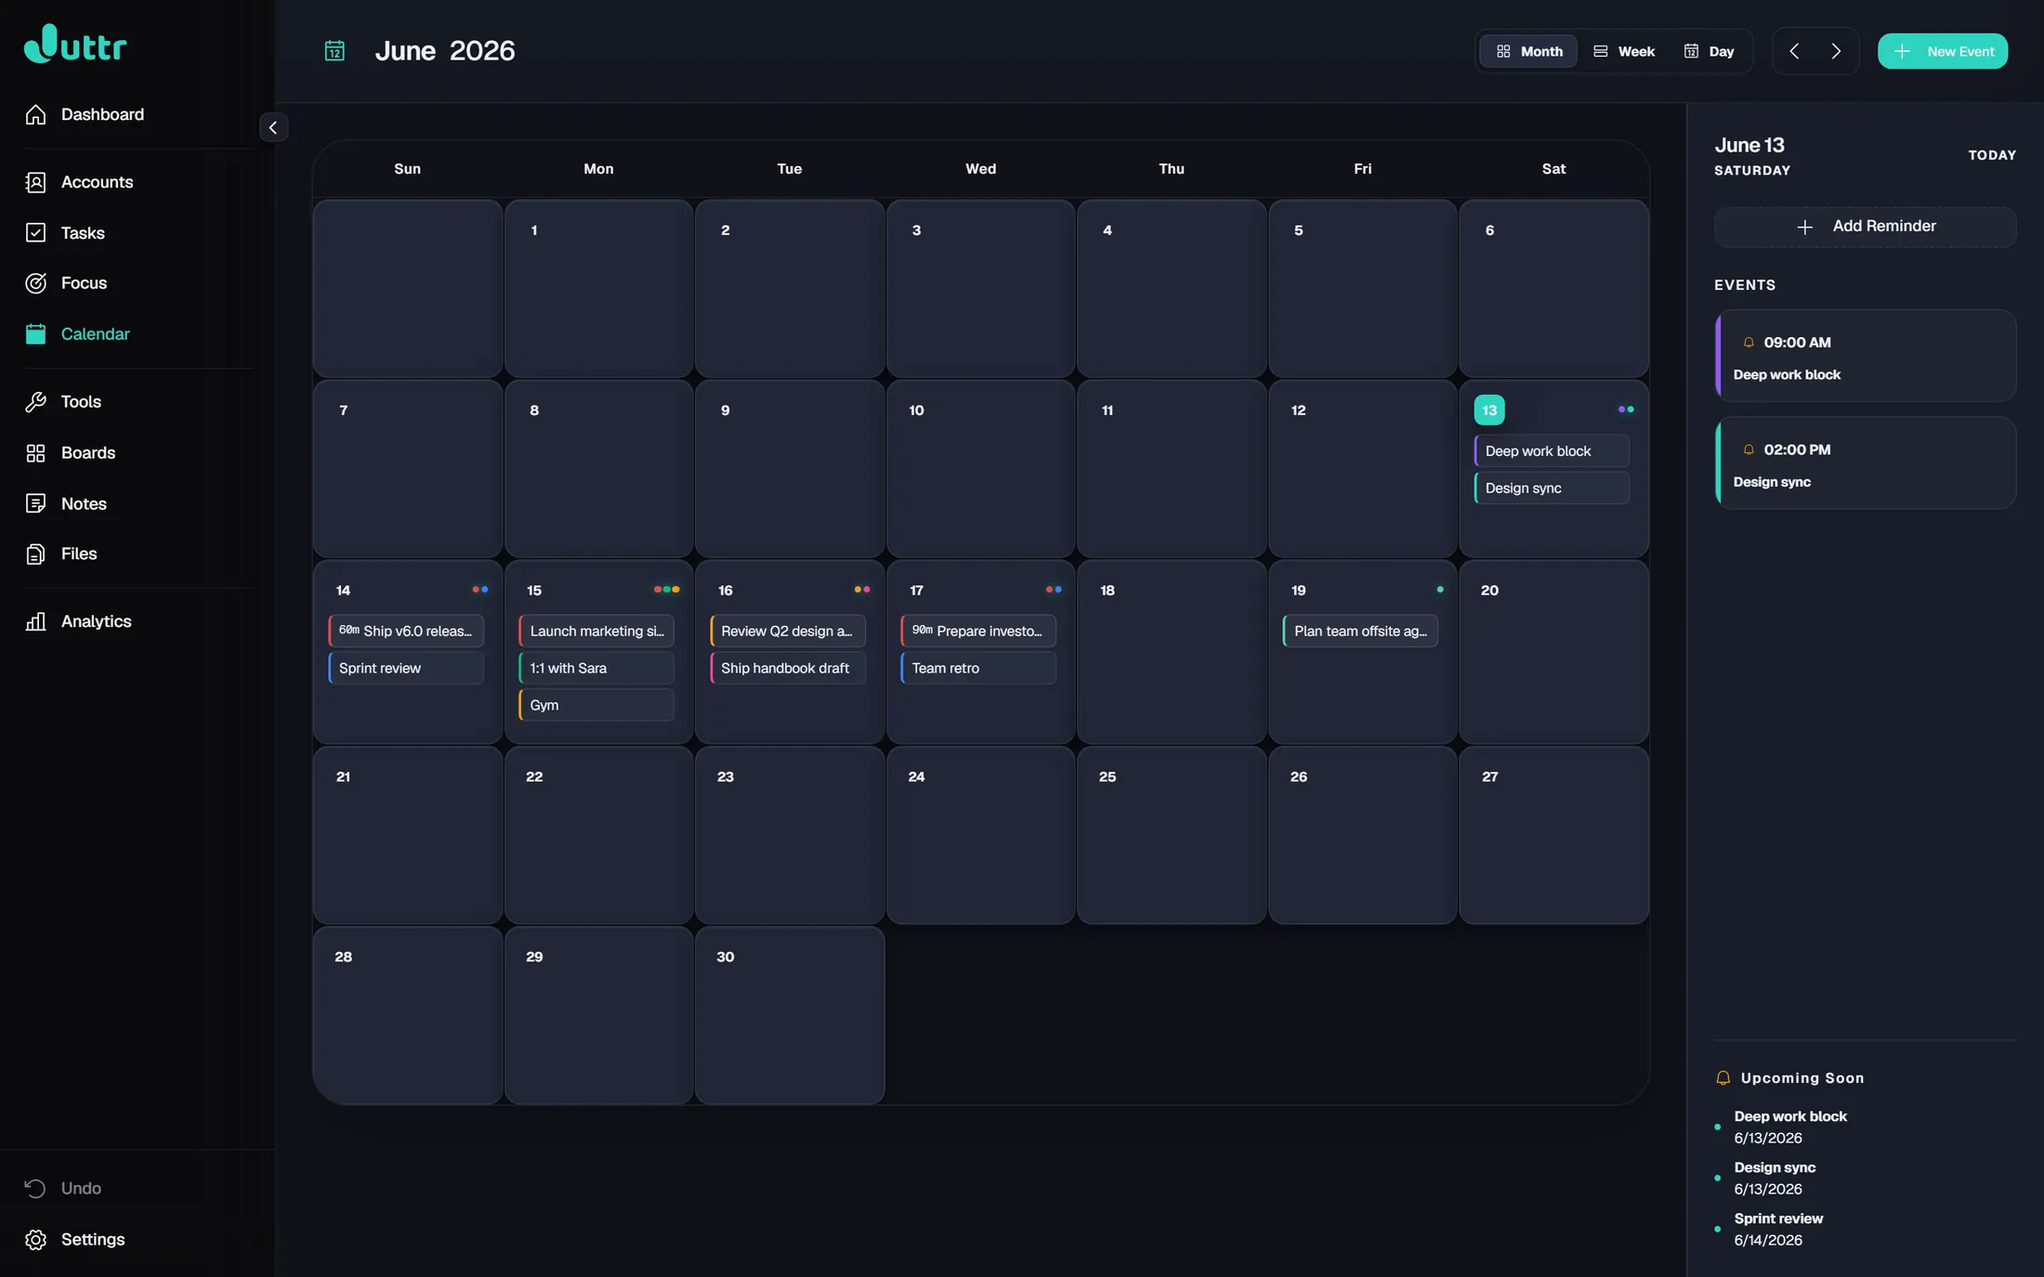Click the bell icon on 02:00 PM event

click(x=1749, y=450)
